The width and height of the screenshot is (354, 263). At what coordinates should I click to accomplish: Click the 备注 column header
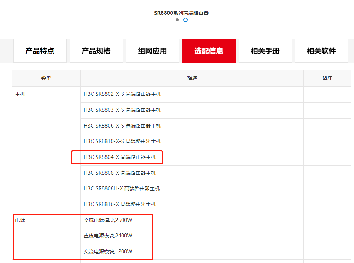pyautogui.click(x=327, y=78)
